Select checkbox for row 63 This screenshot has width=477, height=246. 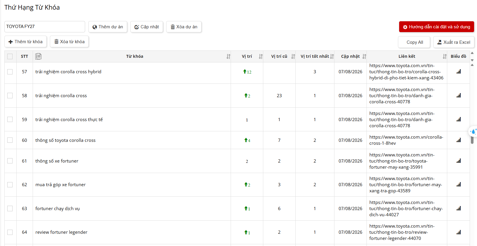click(10, 208)
